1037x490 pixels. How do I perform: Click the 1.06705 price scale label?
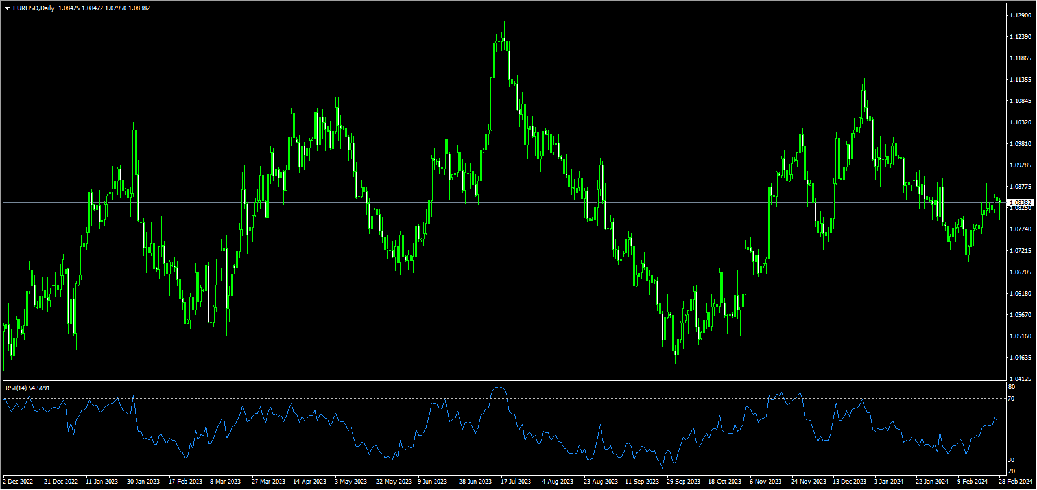click(x=1020, y=272)
